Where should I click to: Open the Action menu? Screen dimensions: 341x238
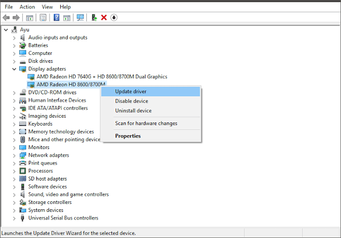pos(27,7)
